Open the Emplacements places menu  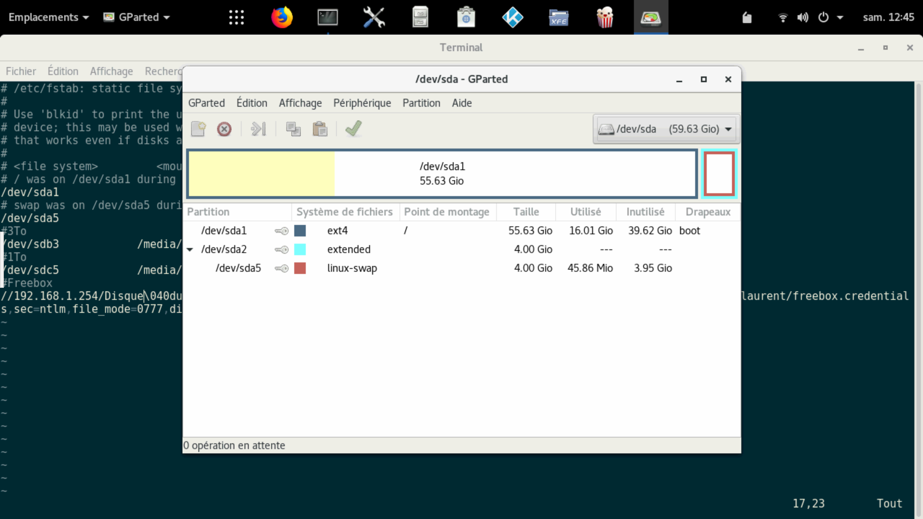[x=49, y=17]
